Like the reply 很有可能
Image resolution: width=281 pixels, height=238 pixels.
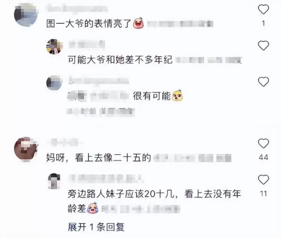click(263, 82)
